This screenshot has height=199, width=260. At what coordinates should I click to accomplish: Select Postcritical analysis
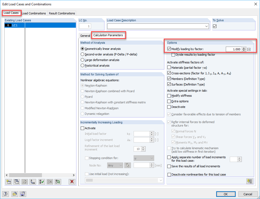point(82,66)
